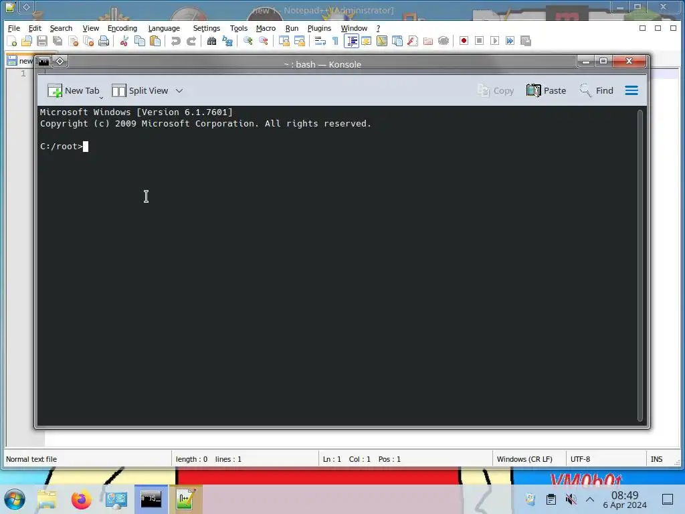685x514 pixels.
Task: Click the Save Recorded Macro icon
Action: click(x=526, y=41)
